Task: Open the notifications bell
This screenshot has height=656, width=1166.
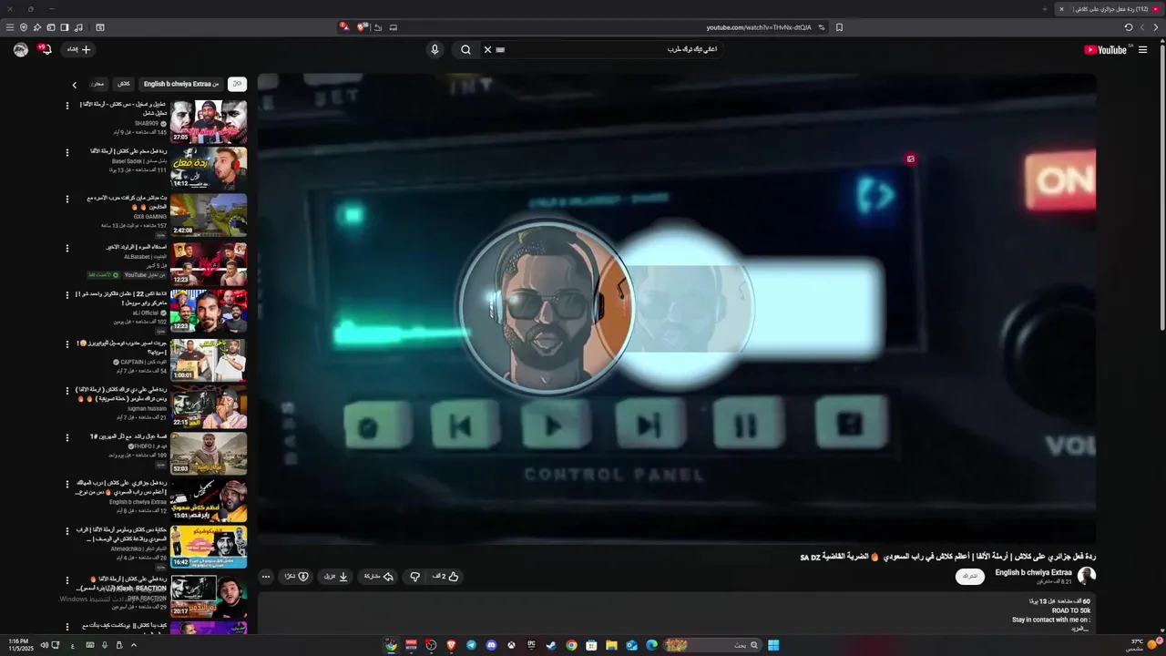Action: (x=46, y=50)
